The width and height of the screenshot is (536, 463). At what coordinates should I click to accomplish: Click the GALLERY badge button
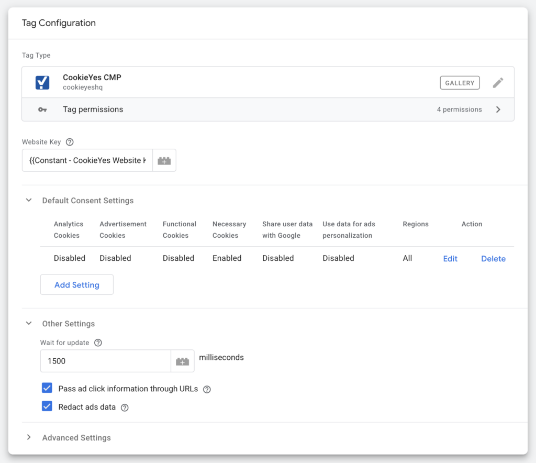pos(460,83)
